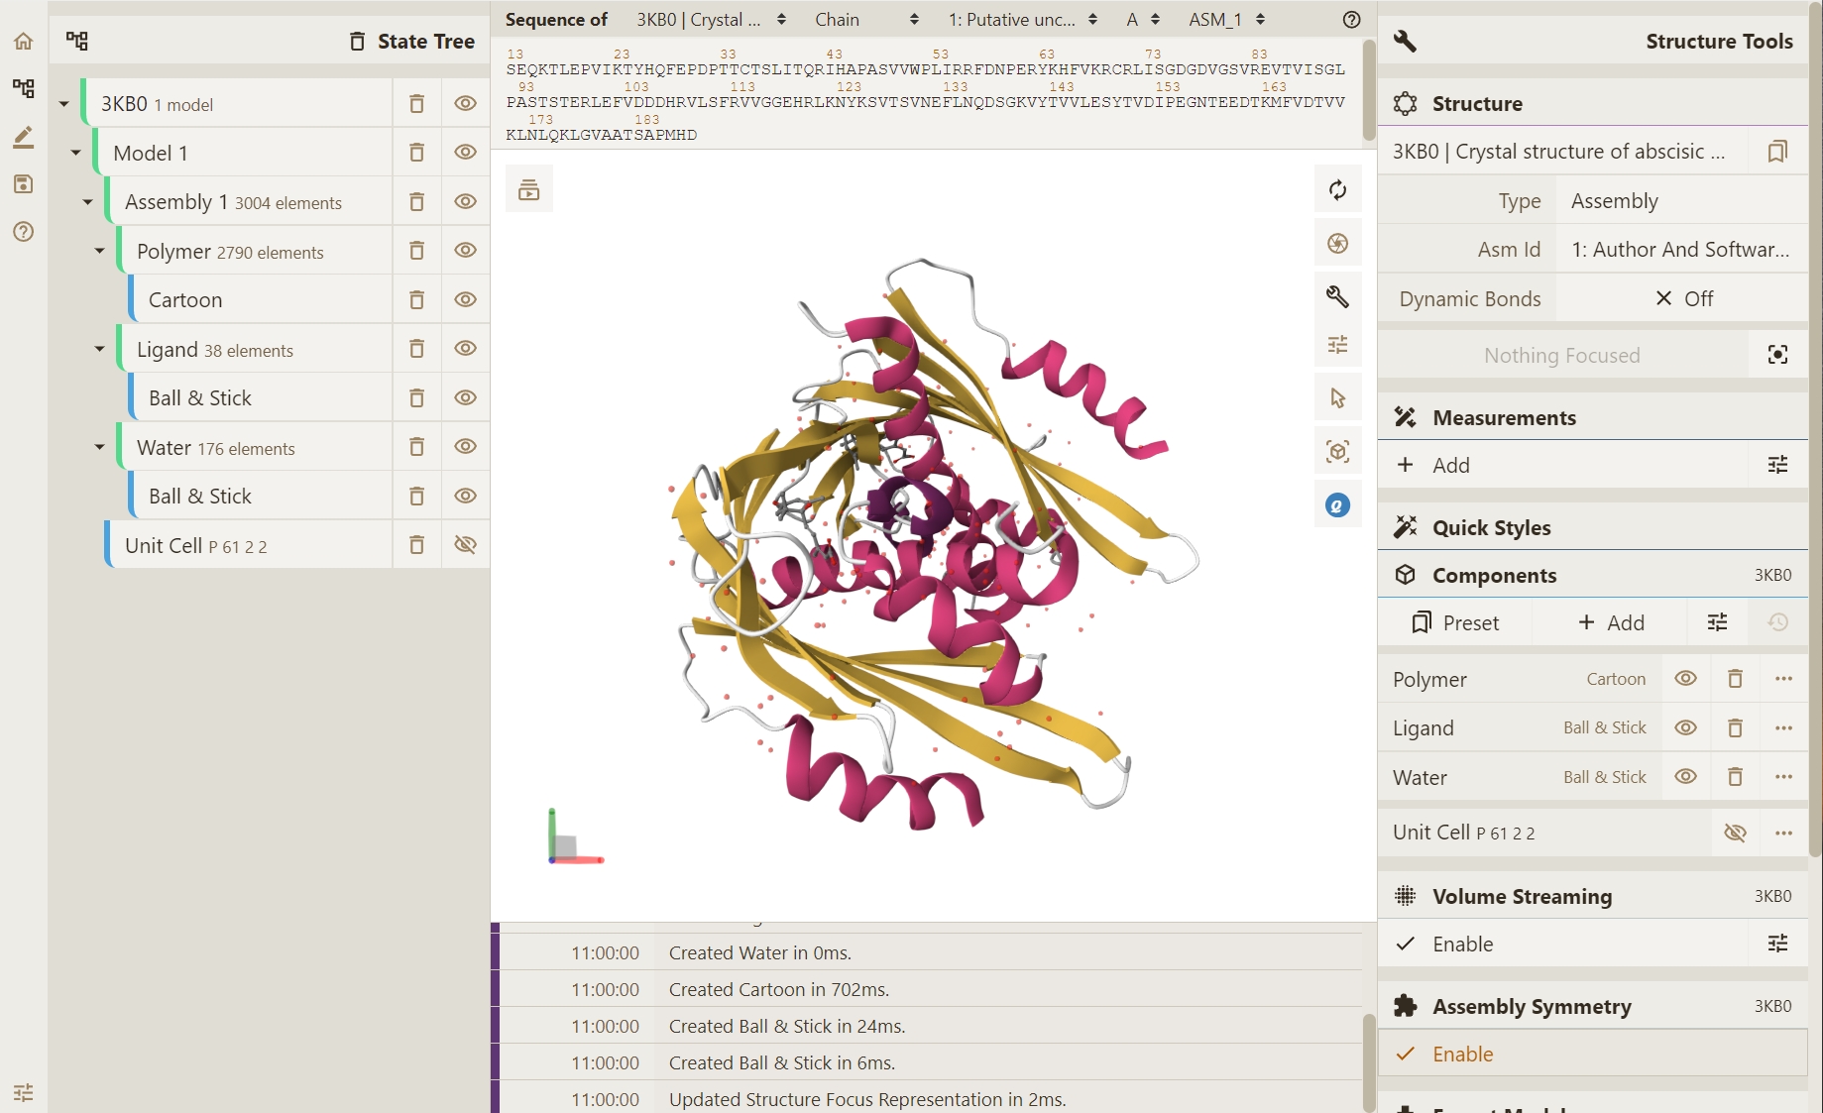Open viewport settings wrench icon
Viewport: 1823px width, 1113px height.
click(1337, 296)
